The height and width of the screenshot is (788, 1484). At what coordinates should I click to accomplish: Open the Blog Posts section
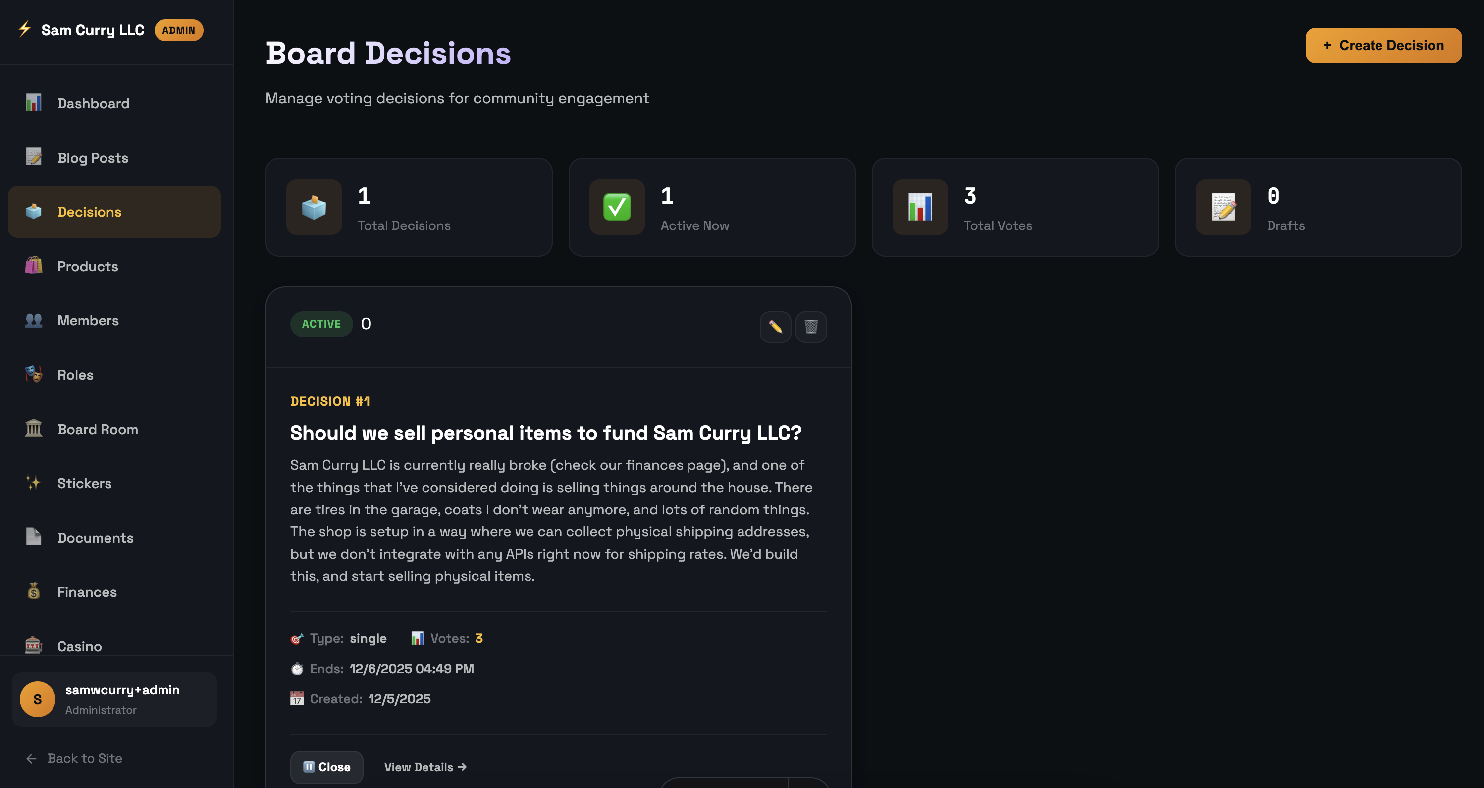(92, 158)
